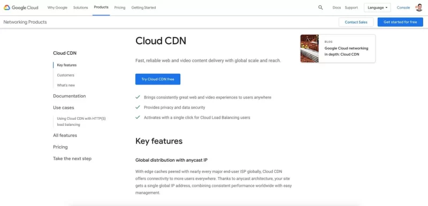Open the Solutions menu
The height and width of the screenshot is (206, 428).
pyautogui.click(x=81, y=7)
